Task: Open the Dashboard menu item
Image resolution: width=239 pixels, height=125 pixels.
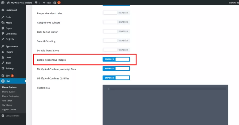Action: (13, 10)
